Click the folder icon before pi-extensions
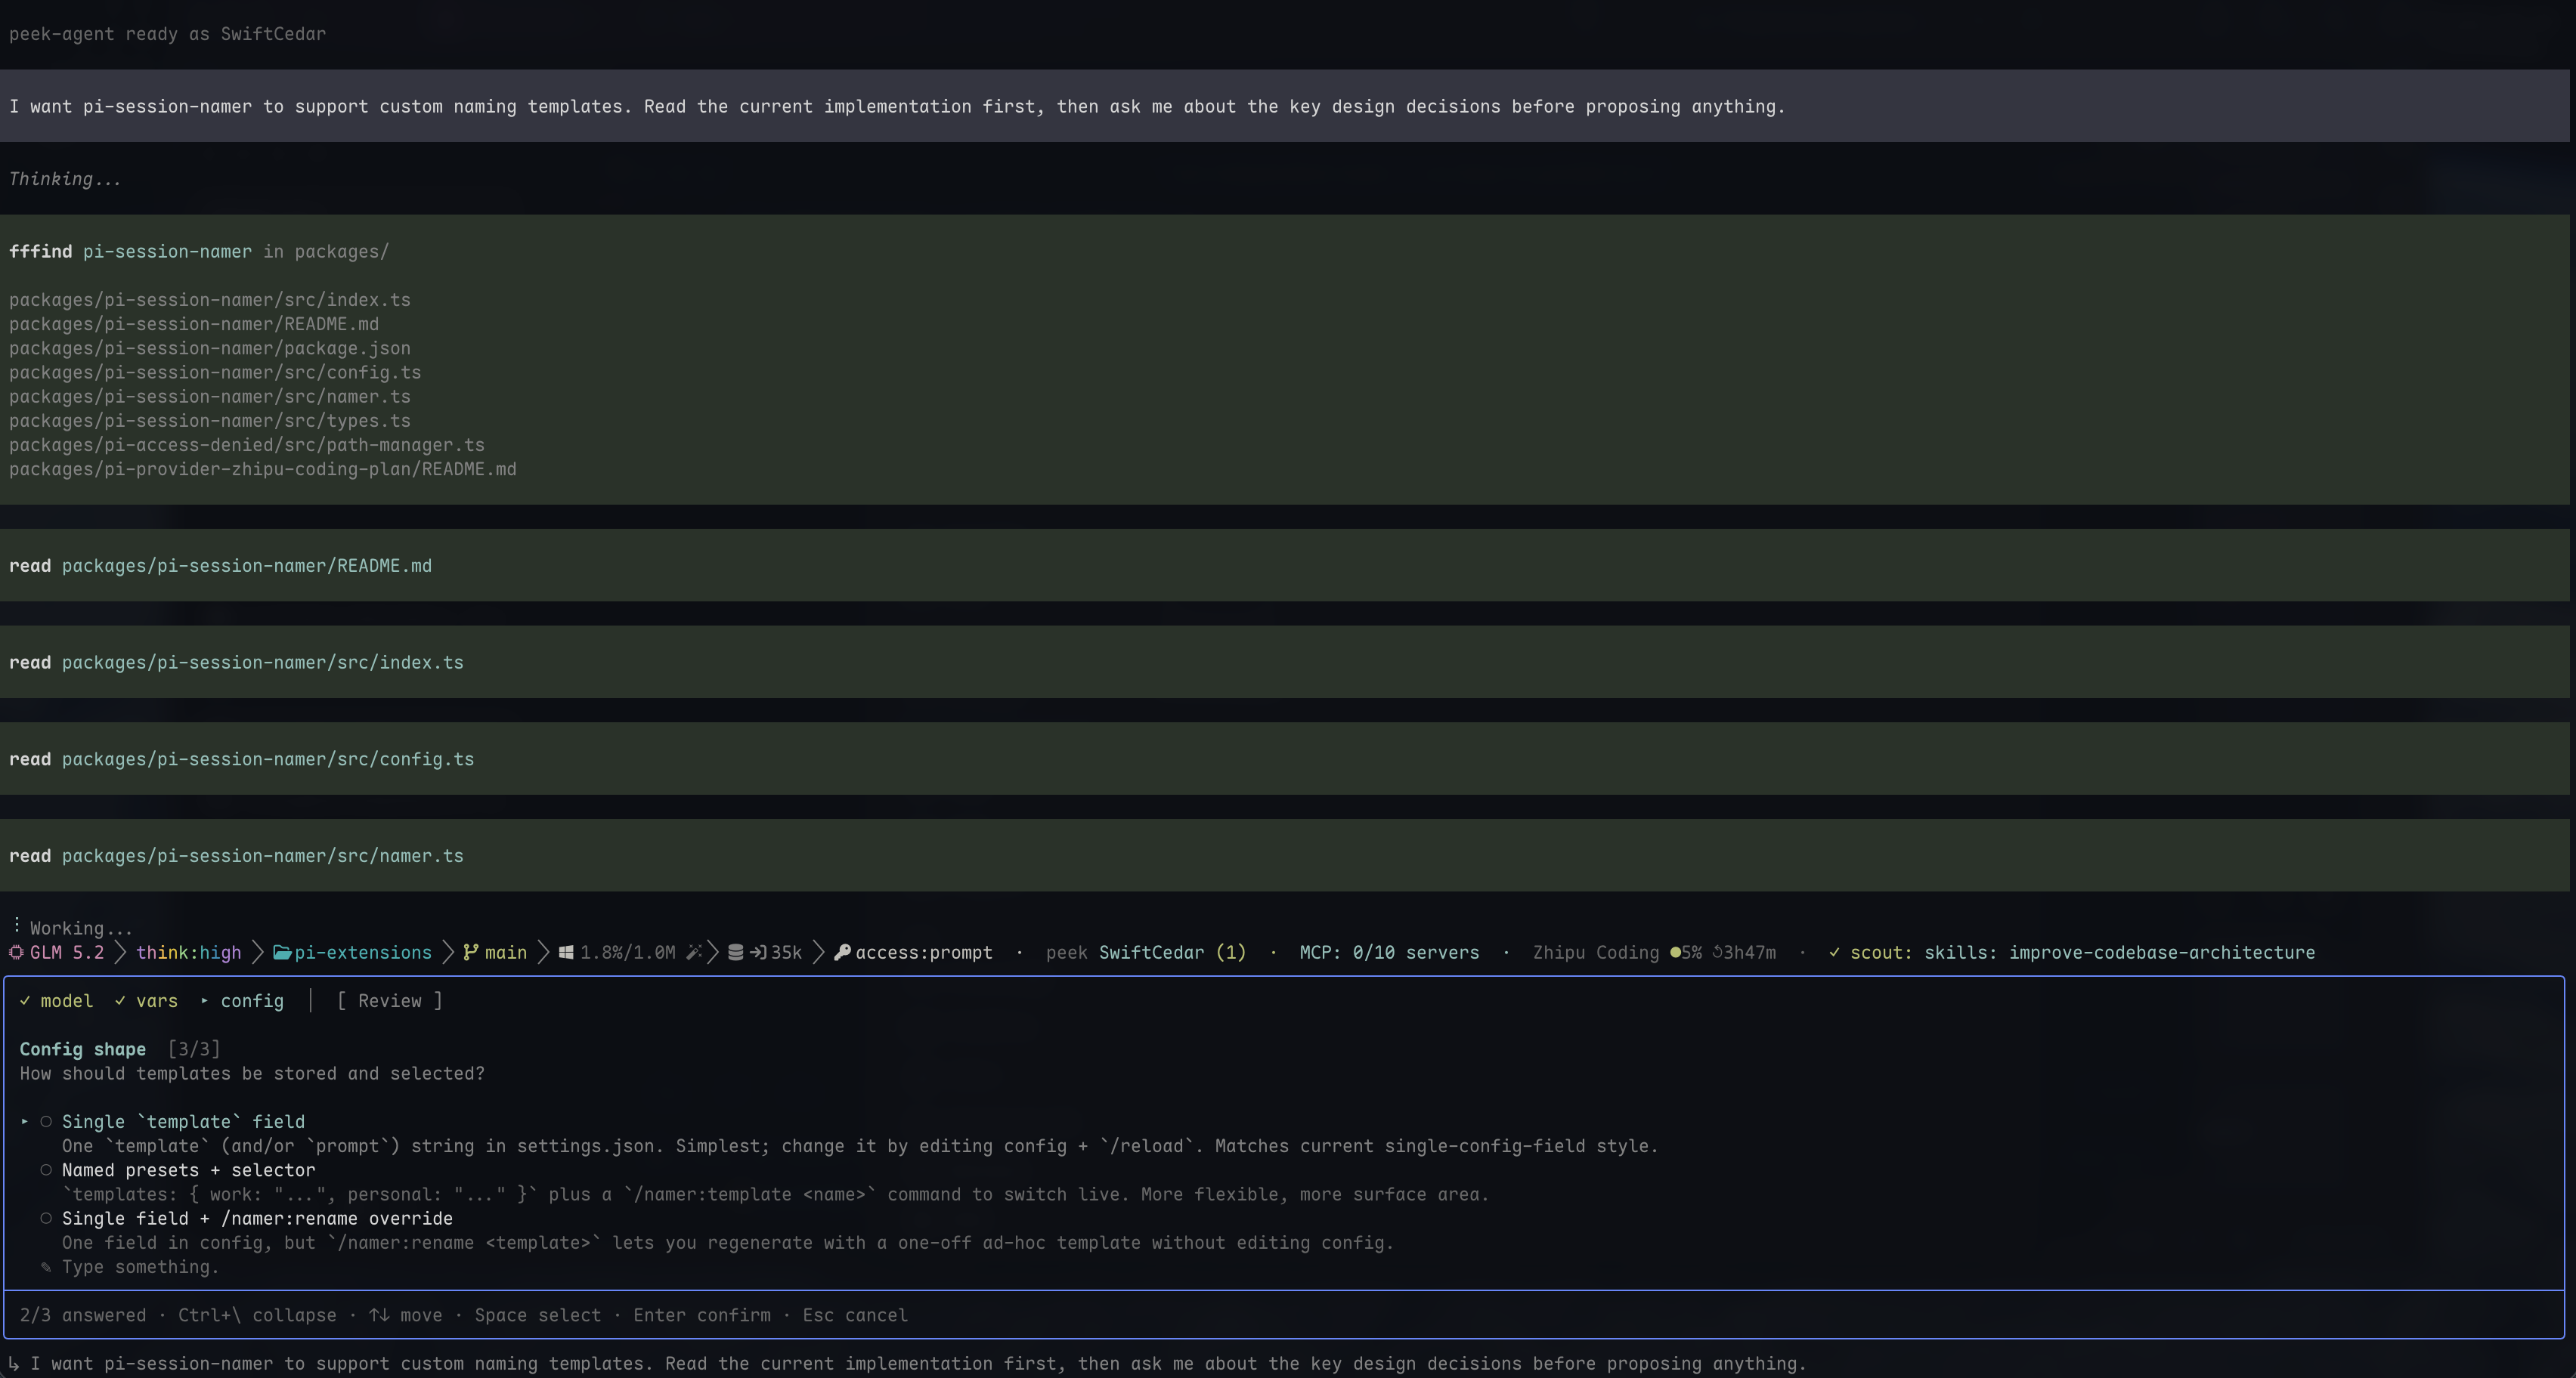Screen dimensions: 2576x1378 [x=282, y=953]
